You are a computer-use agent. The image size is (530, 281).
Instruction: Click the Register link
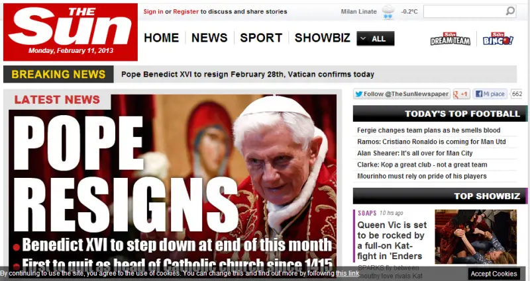pos(186,11)
